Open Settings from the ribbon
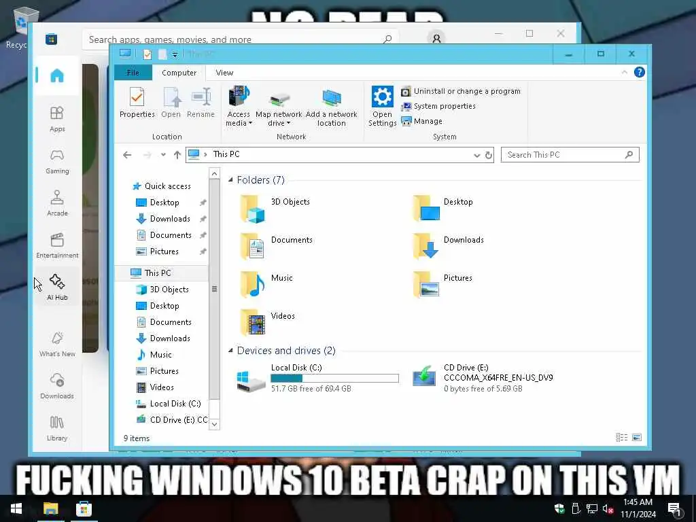 [x=382, y=106]
